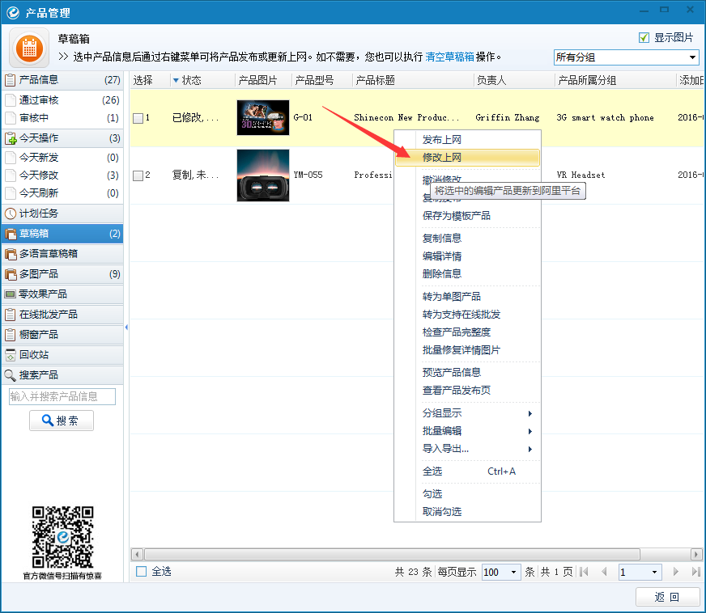Click the 清空草稿箱 link
Image resolution: width=706 pixels, height=613 pixels.
[449, 57]
